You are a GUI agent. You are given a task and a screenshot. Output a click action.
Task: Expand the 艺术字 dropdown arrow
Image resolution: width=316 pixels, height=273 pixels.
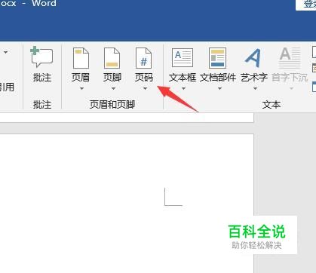(x=255, y=88)
